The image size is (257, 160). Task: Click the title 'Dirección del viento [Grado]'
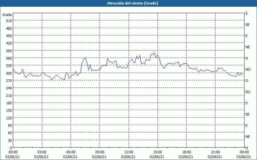pyautogui.click(x=133, y=3)
